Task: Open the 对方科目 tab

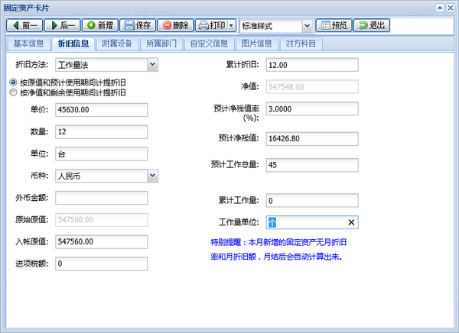Action: tap(301, 44)
